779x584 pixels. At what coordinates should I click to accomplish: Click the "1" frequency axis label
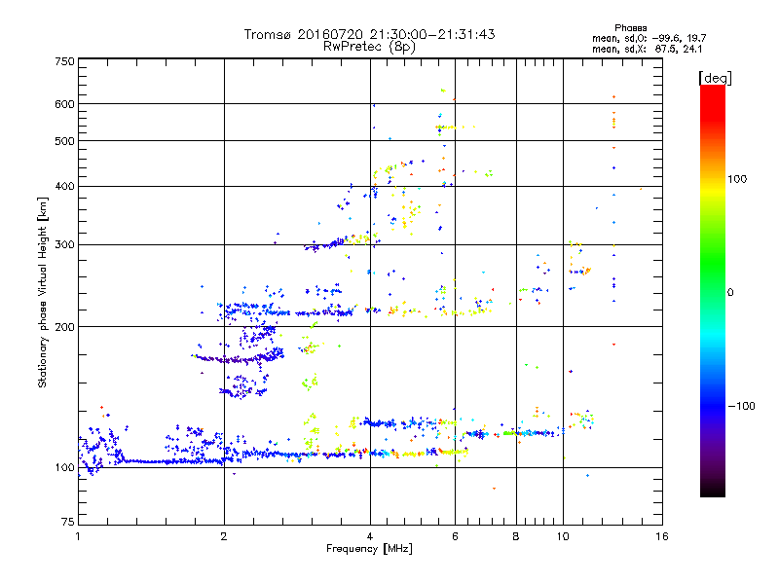(78, 536)
